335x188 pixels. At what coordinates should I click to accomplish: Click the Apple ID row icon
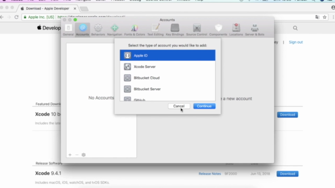127,55
